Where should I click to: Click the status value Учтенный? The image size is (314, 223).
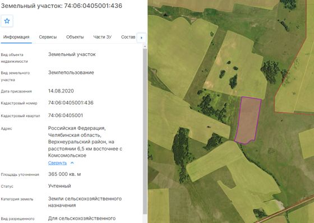(59, 186)
